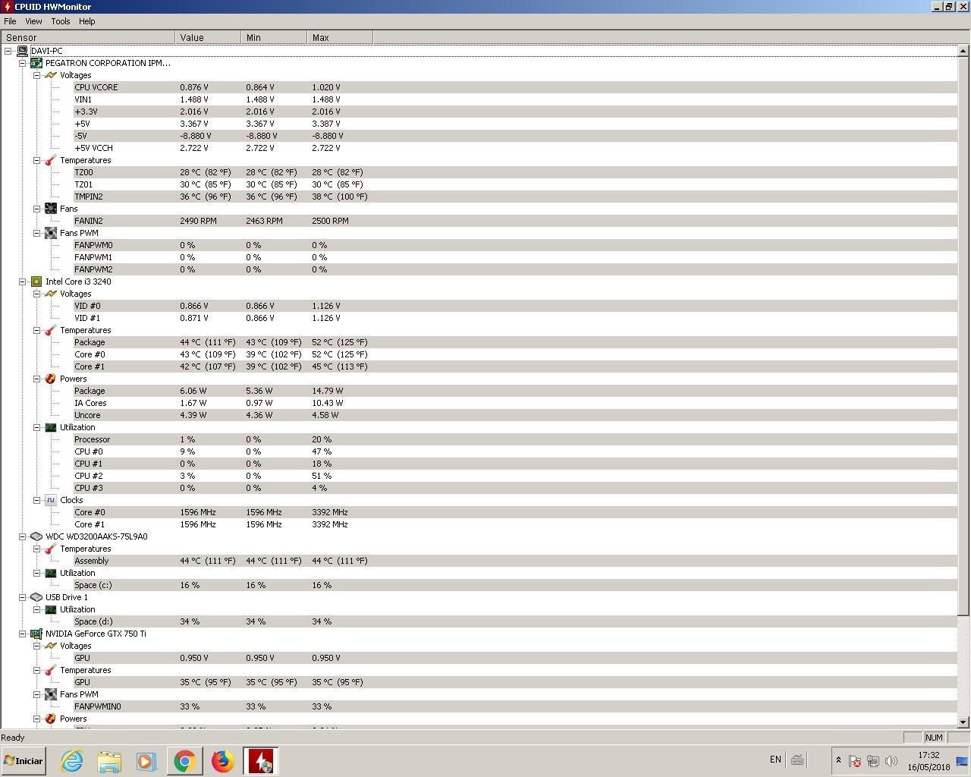The image size is (971, 777).
Task: Open Internet Explorer from the taskbar
Action: [72, 761]
